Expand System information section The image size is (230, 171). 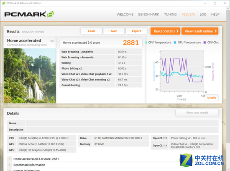(9, 170)
